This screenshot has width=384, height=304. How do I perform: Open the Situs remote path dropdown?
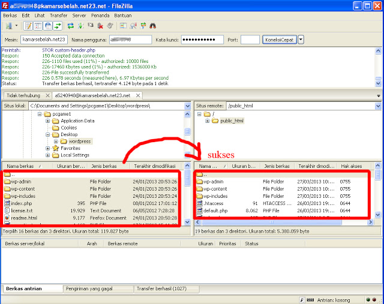click(x=378, y=106)
